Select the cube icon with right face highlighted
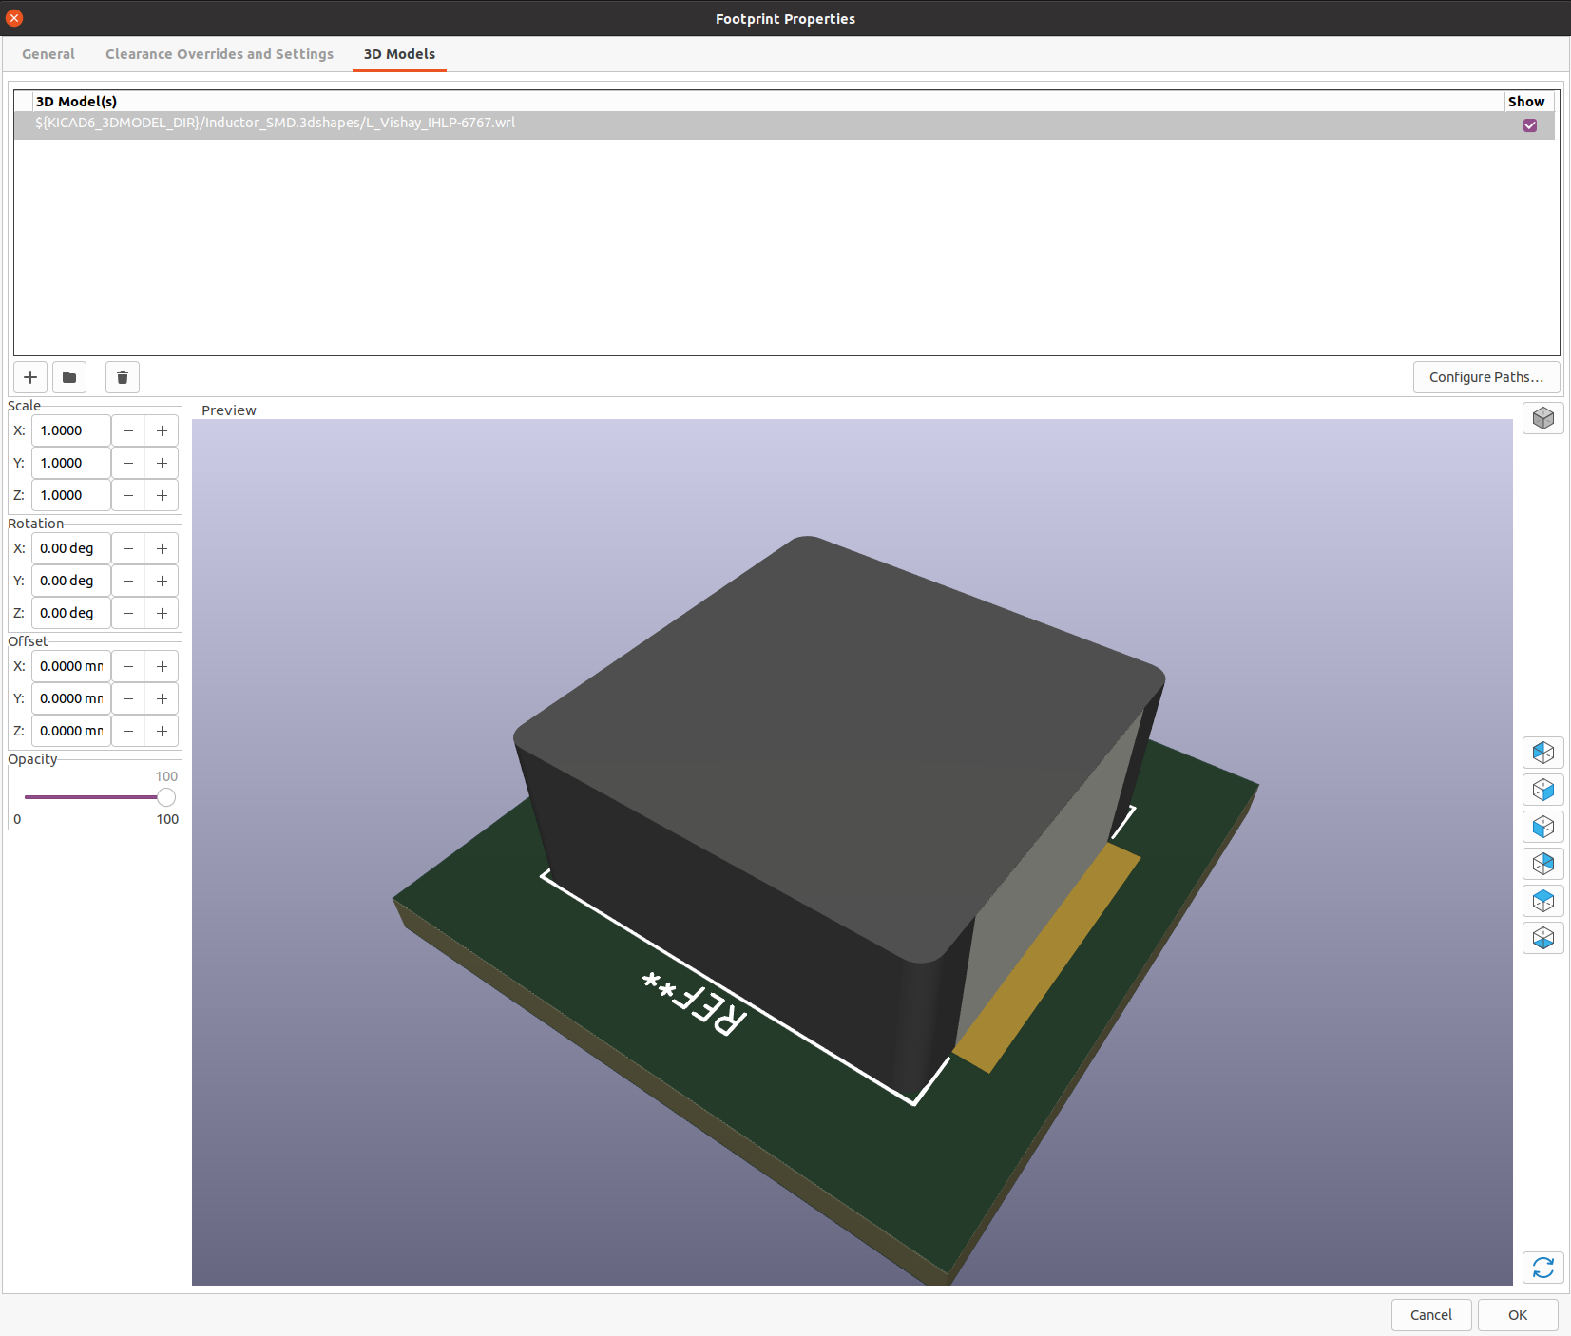The image size is (1571, 1336). [1542, 790]
